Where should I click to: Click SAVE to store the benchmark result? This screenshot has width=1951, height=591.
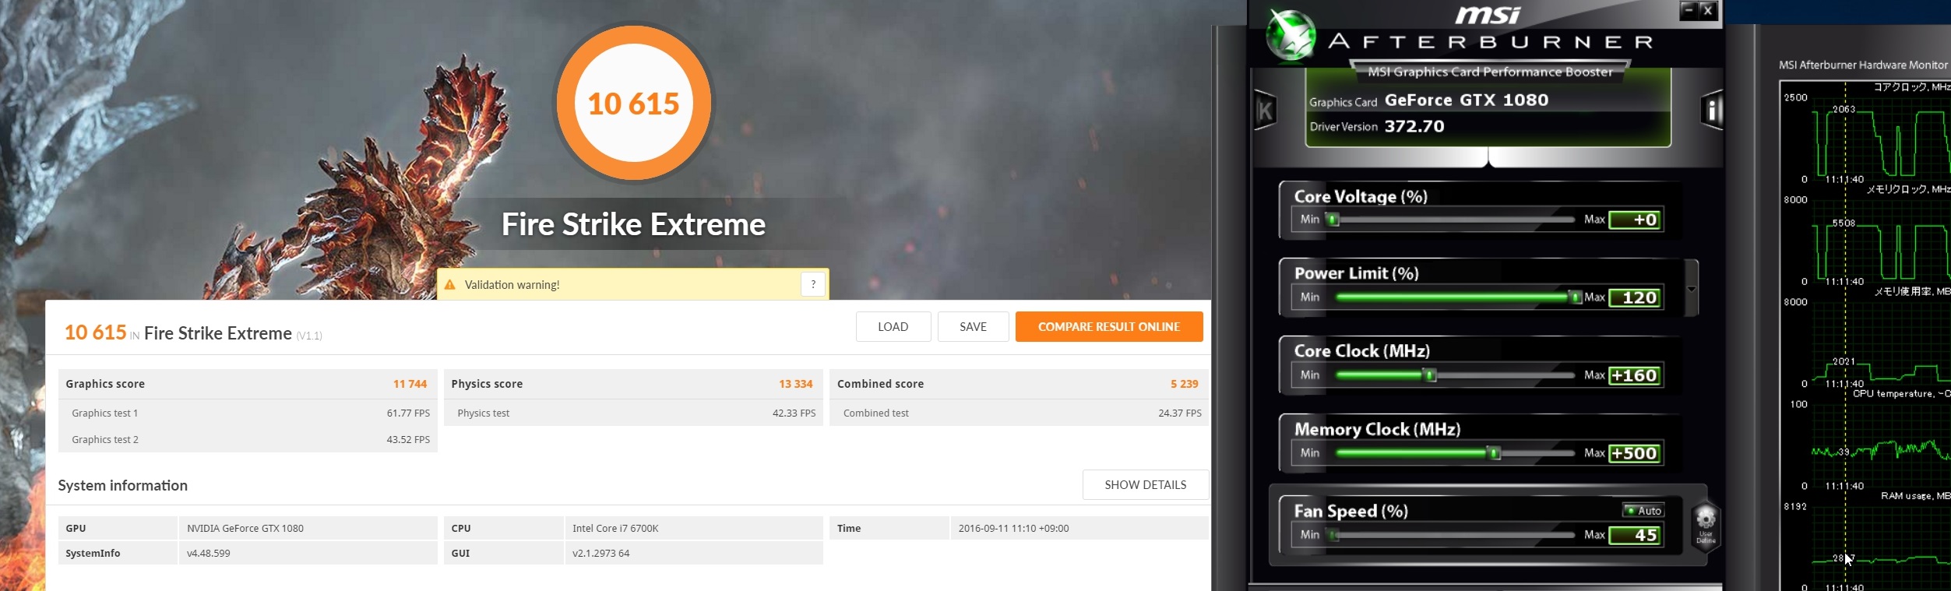973,327
